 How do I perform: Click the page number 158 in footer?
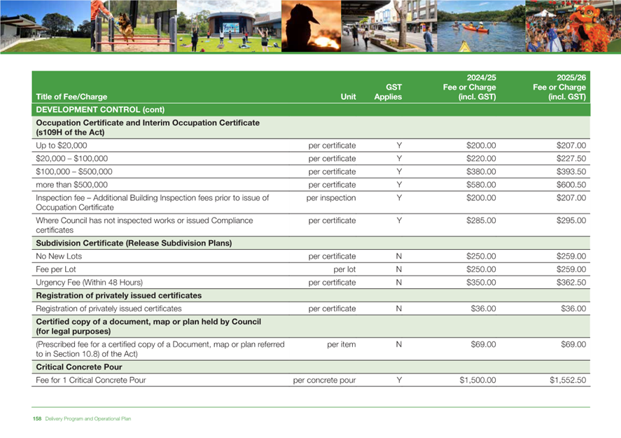coord(37,418)
